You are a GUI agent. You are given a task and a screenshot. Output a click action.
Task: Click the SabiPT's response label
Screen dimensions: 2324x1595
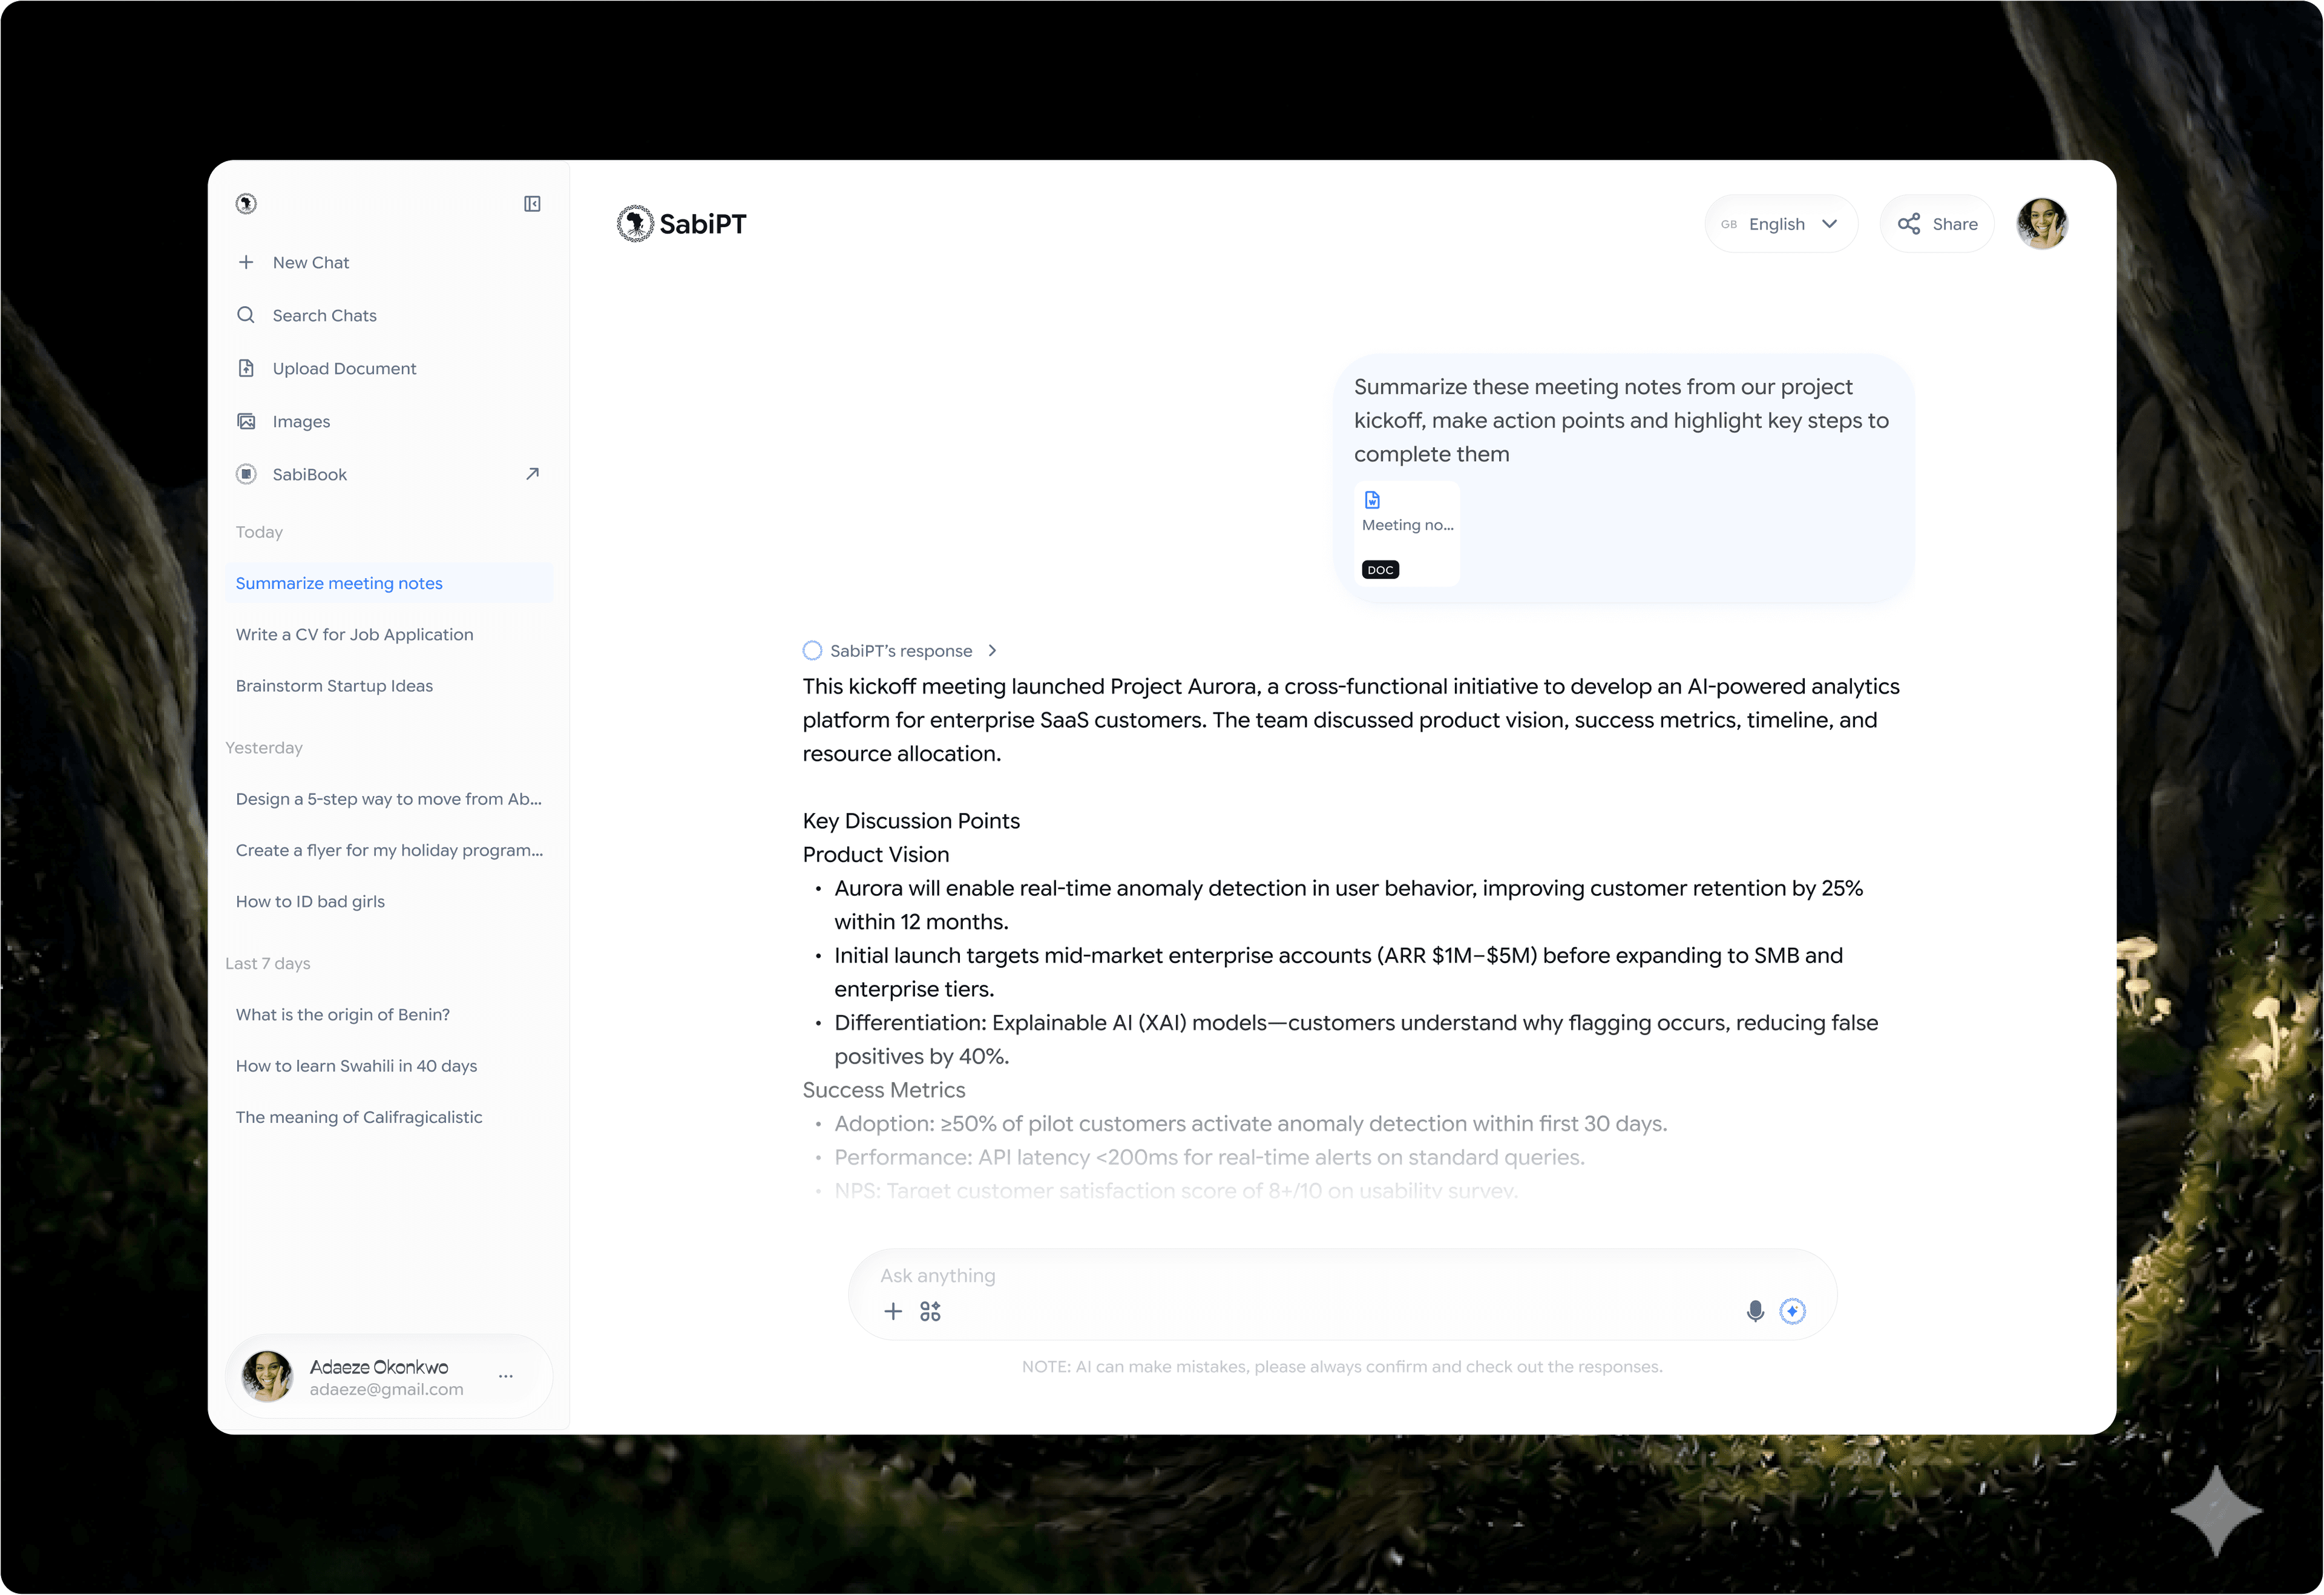tap(901, 651)
